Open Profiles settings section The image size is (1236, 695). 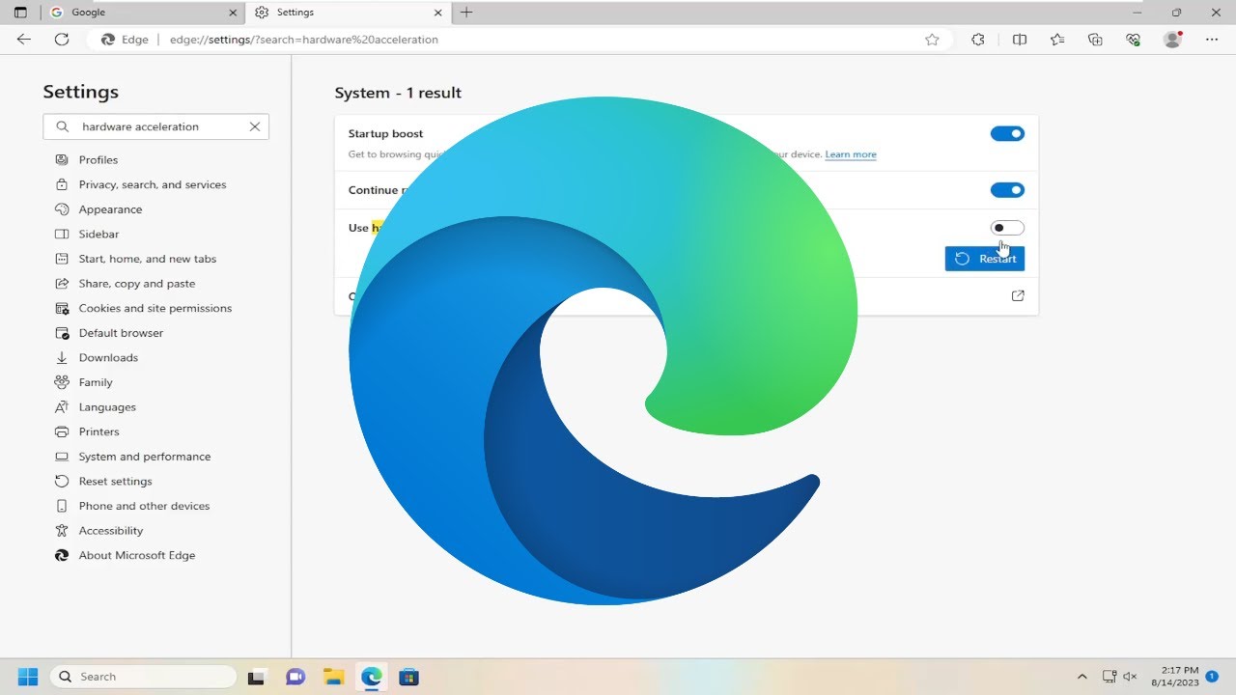click(x=98, y=159)
